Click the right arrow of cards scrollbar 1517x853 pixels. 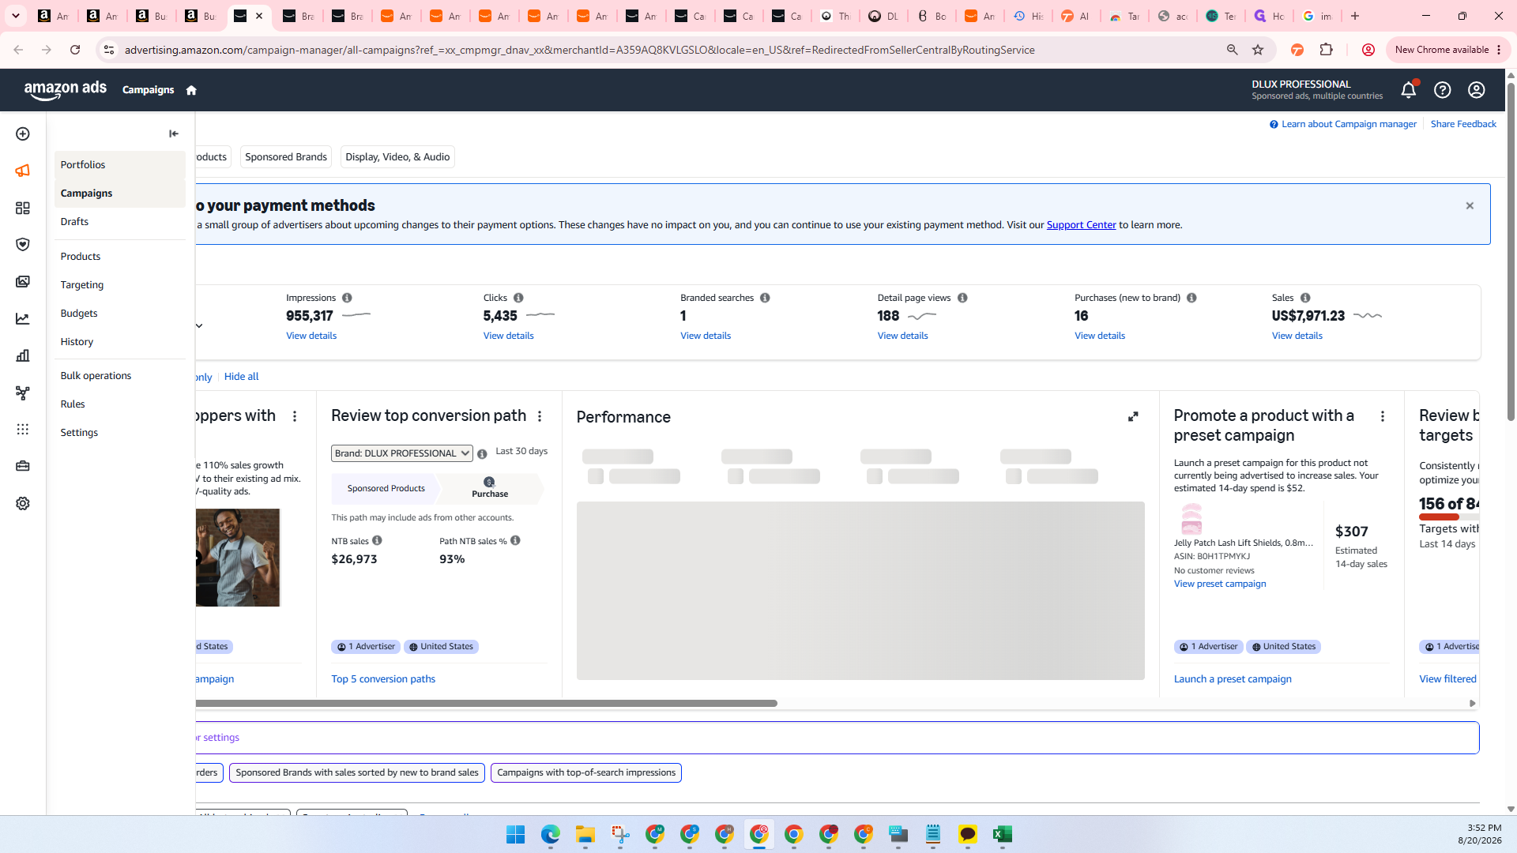(x=1473, y=704)
